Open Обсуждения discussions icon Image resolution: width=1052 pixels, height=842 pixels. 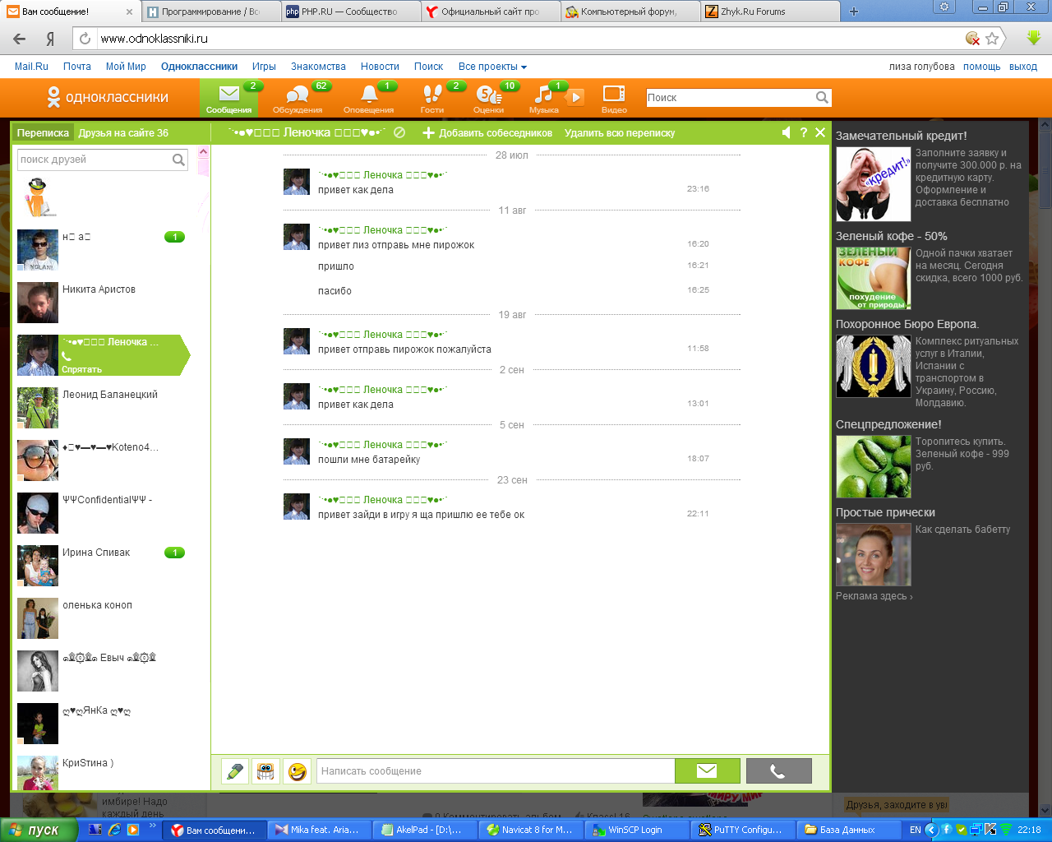pyautogui.click(x=298, y=98)
